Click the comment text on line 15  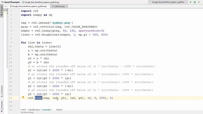click(x=91, y=66)
